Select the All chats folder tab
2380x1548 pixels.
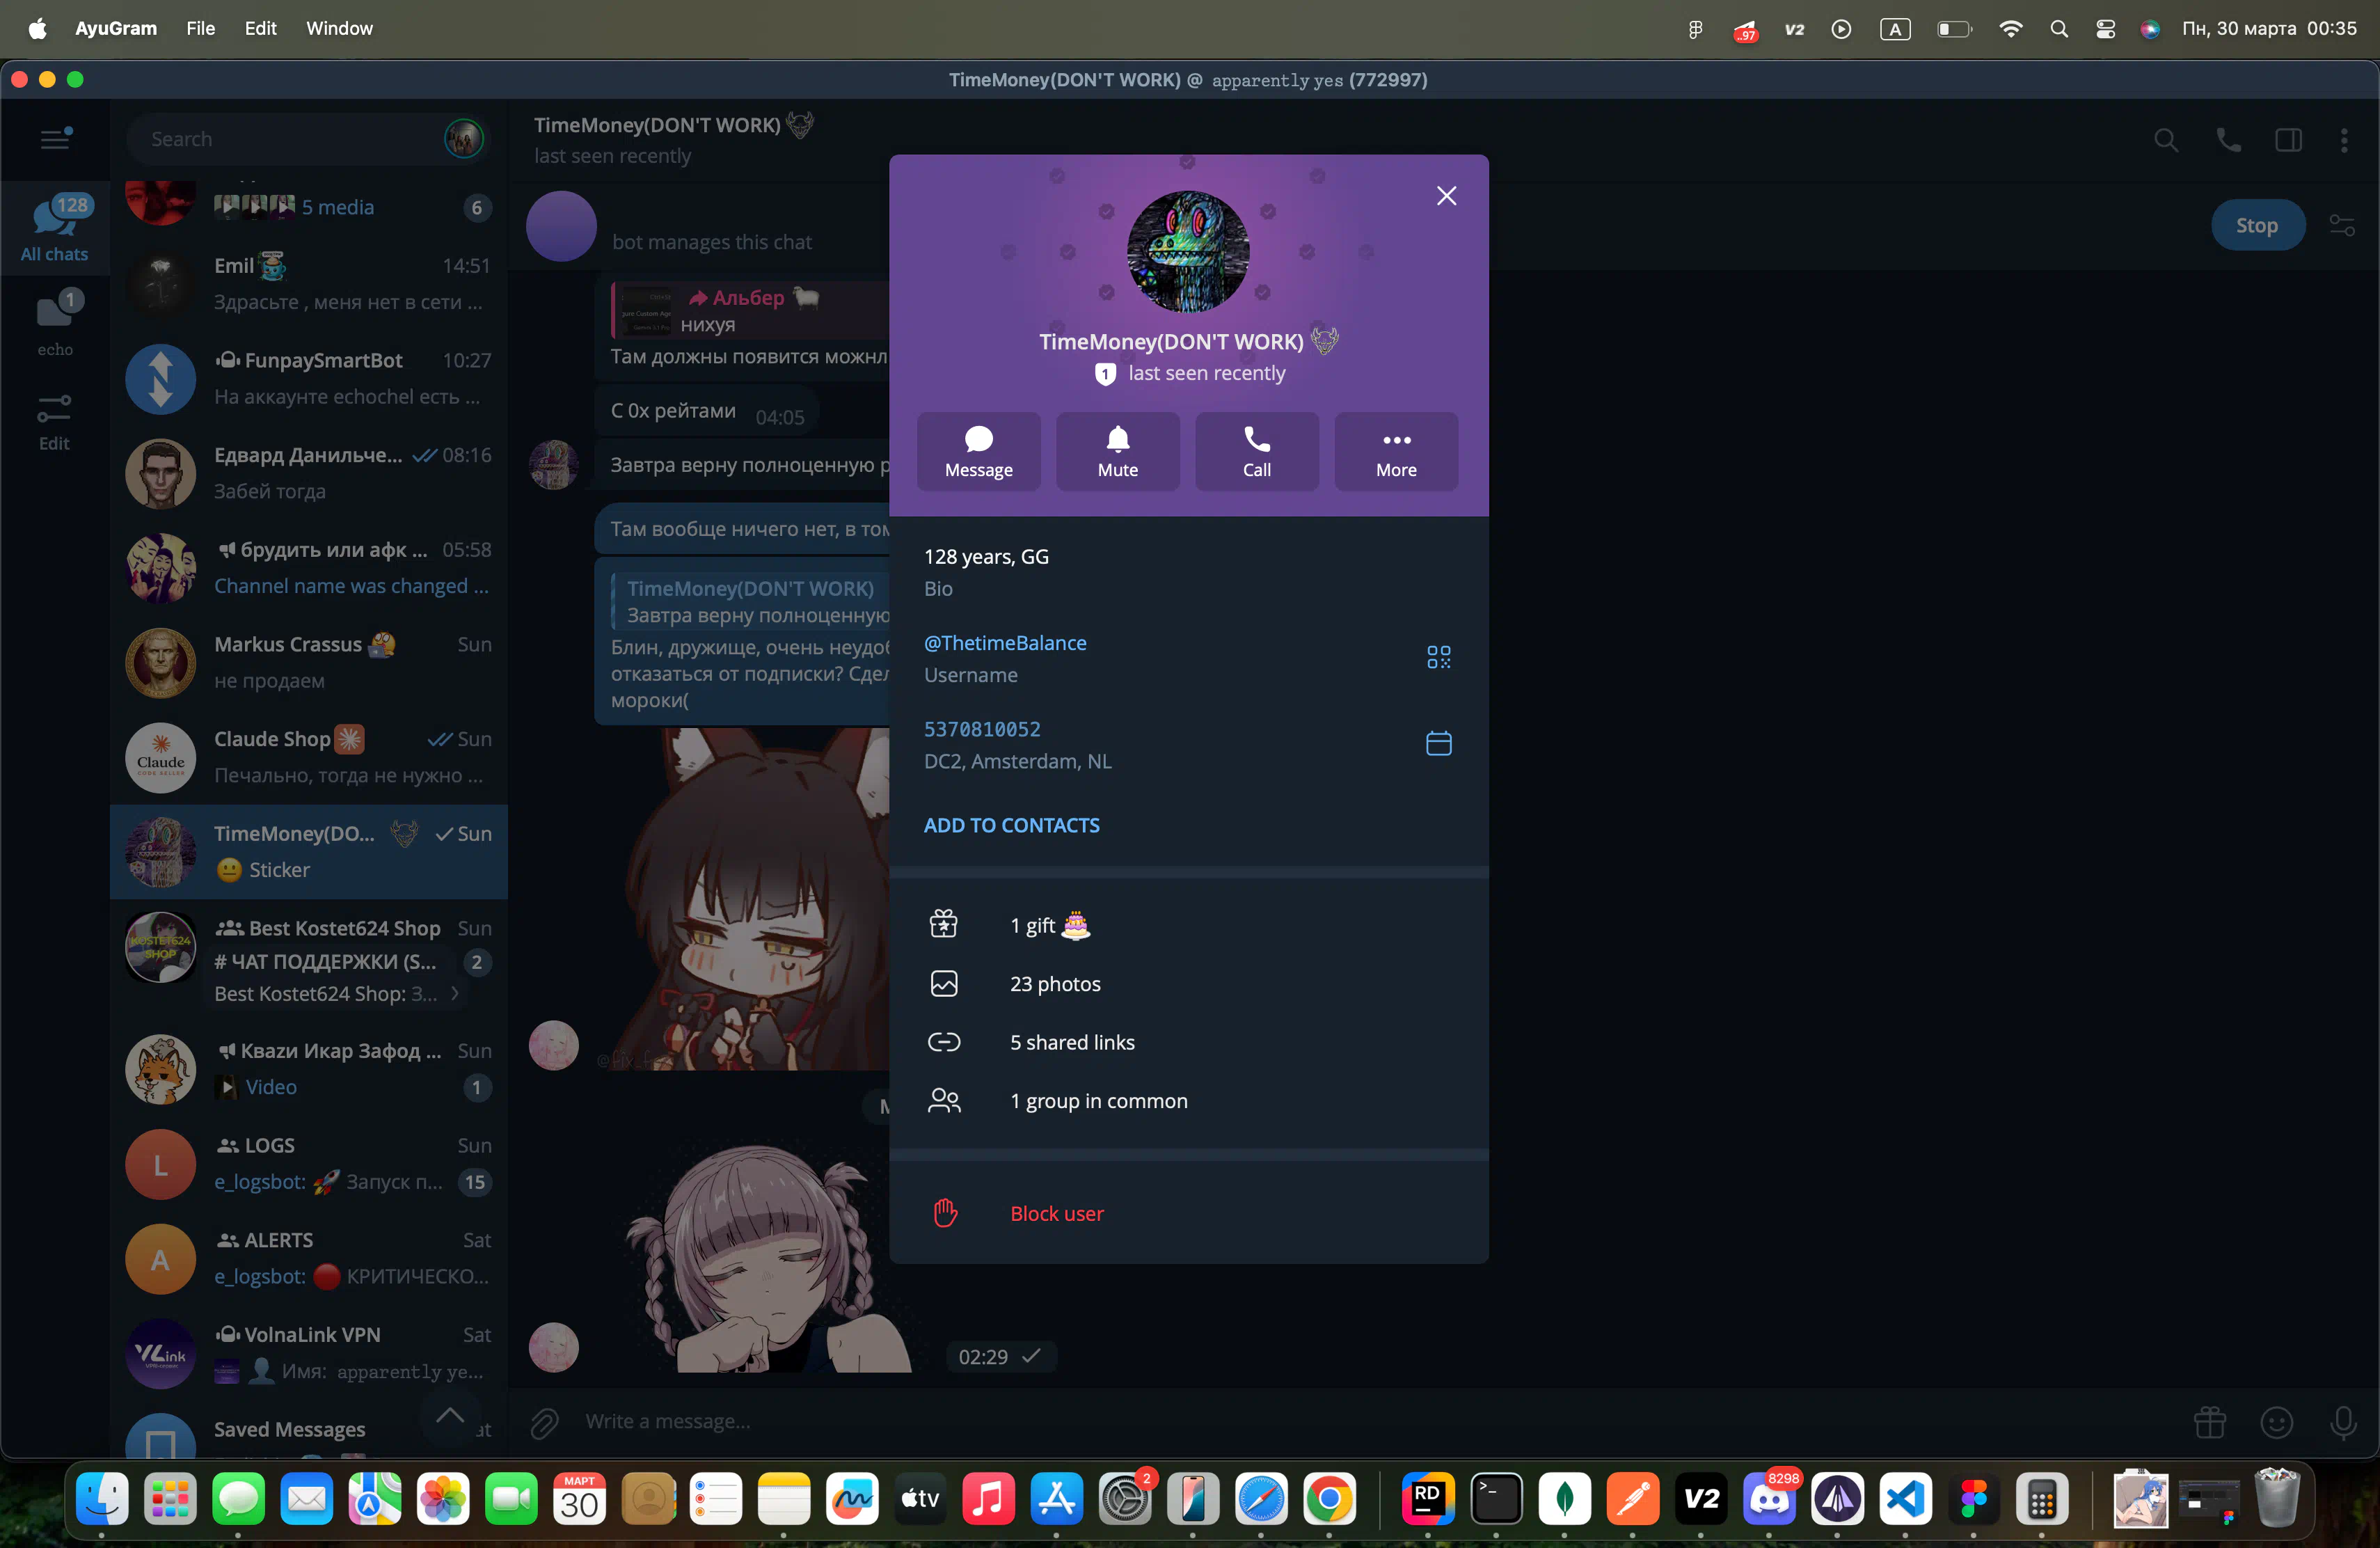coord(55,229)
